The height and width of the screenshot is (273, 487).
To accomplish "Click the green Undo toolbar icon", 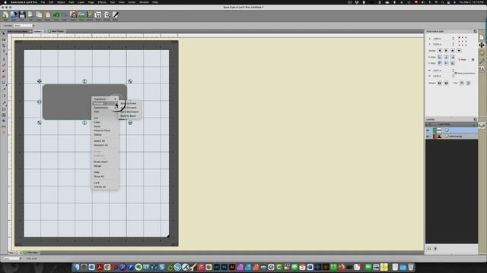I will (x=56, y=15).
